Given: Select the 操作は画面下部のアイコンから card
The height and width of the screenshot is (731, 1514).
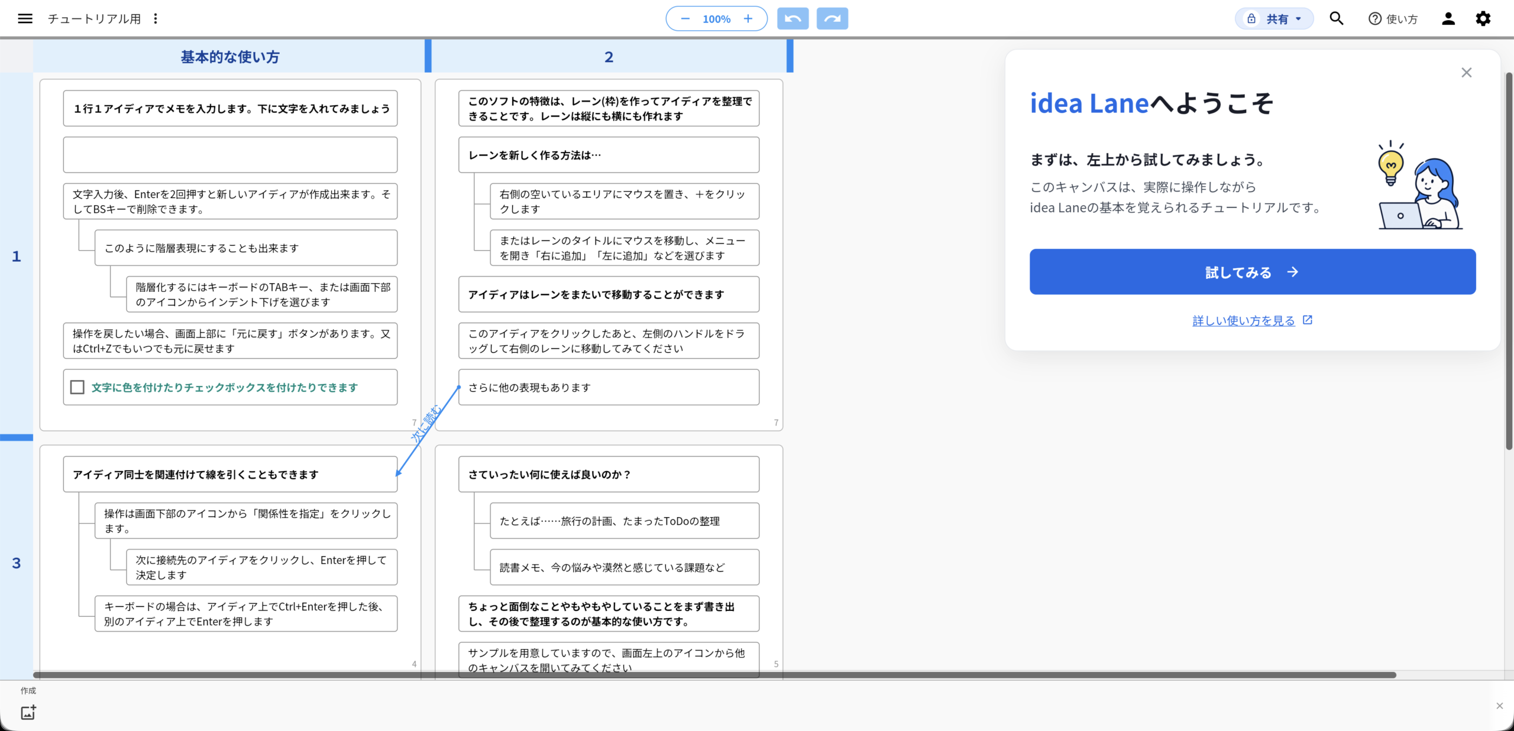Looking at the screenshot, I should (246, 521).
